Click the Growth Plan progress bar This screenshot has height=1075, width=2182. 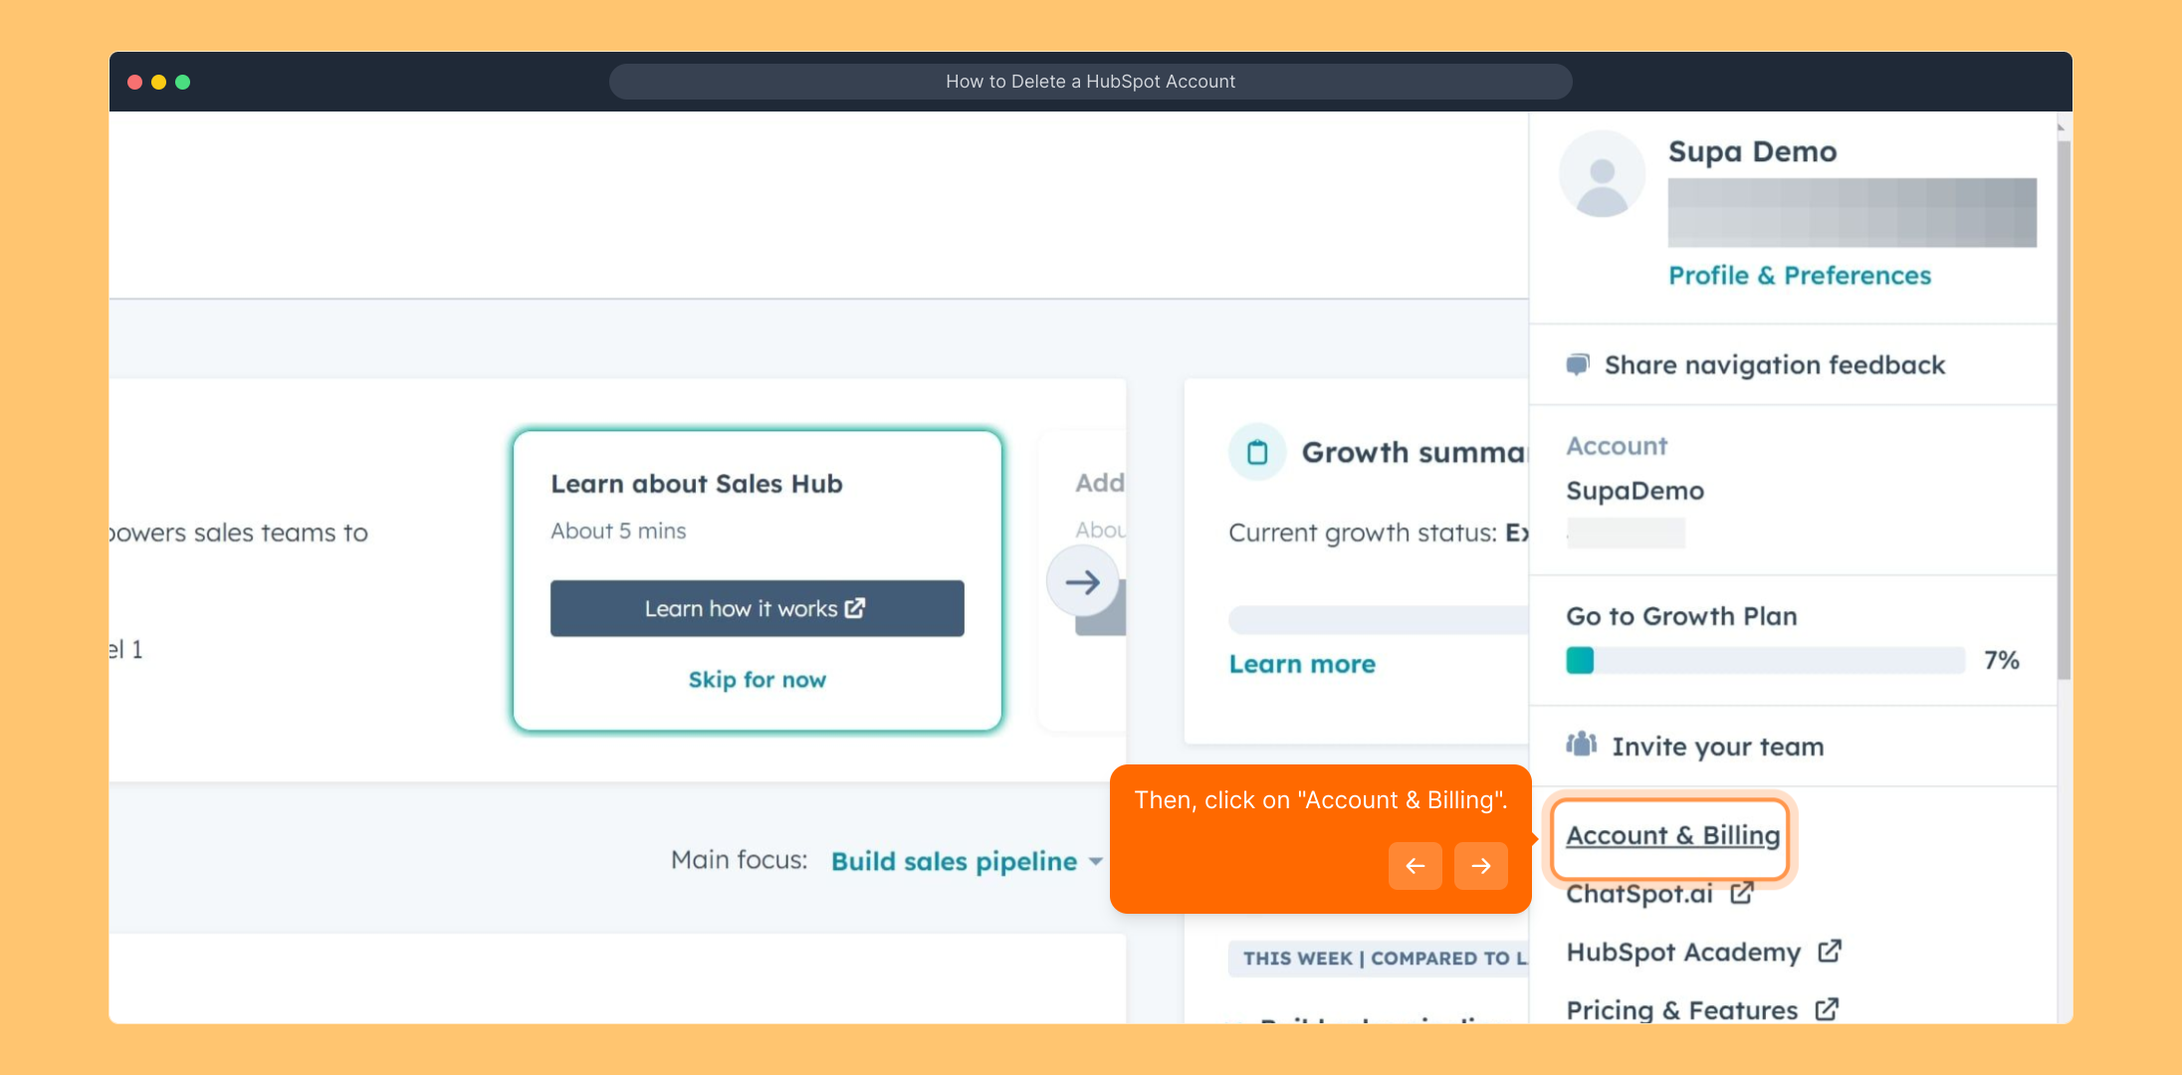click(1765, 660)
